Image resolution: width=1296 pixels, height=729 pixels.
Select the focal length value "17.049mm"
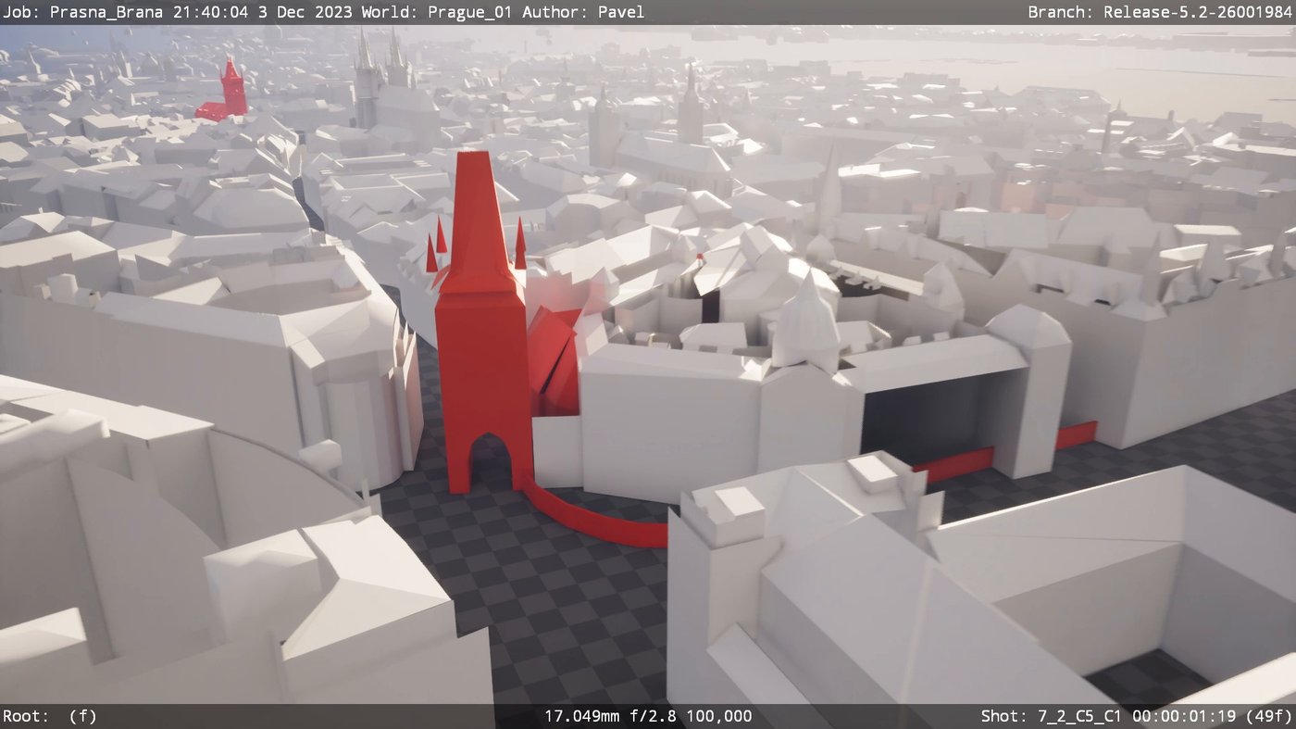click(581, 716)
